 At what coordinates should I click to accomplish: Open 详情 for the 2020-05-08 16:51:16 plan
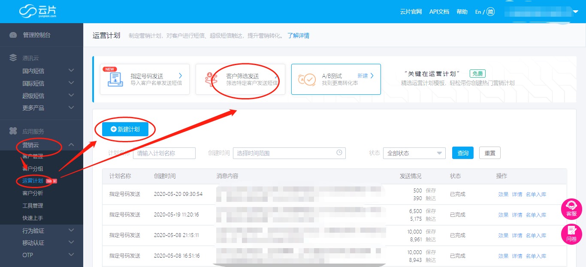point(517,256)
